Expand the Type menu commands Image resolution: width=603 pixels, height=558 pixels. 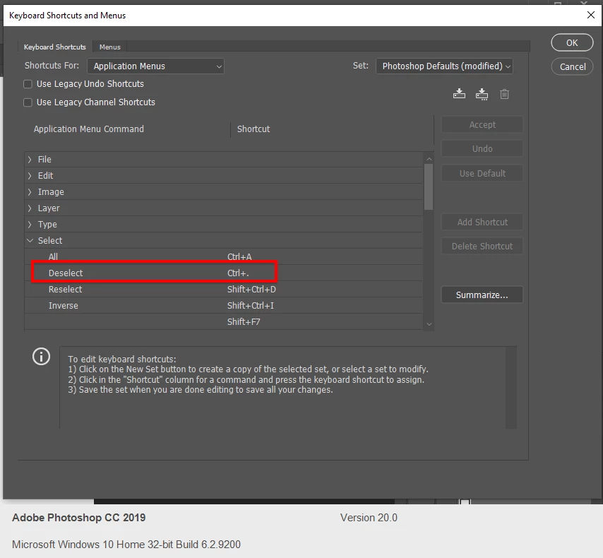click(x=30, y=225)
